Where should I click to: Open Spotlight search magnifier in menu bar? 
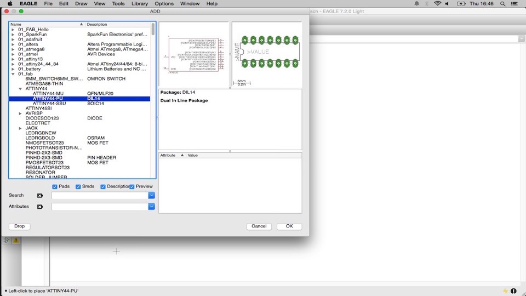click(x=502, y=4)
